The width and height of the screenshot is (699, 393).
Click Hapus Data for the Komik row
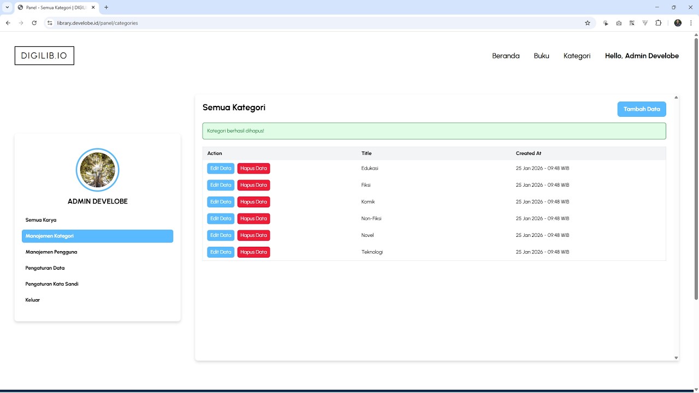point(253,202)
